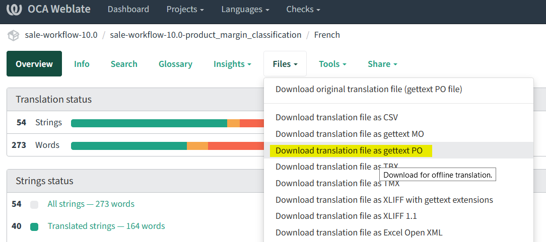546x242 pixels.
Task: Open the sale-workflow-10.0 breadcrumb link
Action: [x=61, y=35]
